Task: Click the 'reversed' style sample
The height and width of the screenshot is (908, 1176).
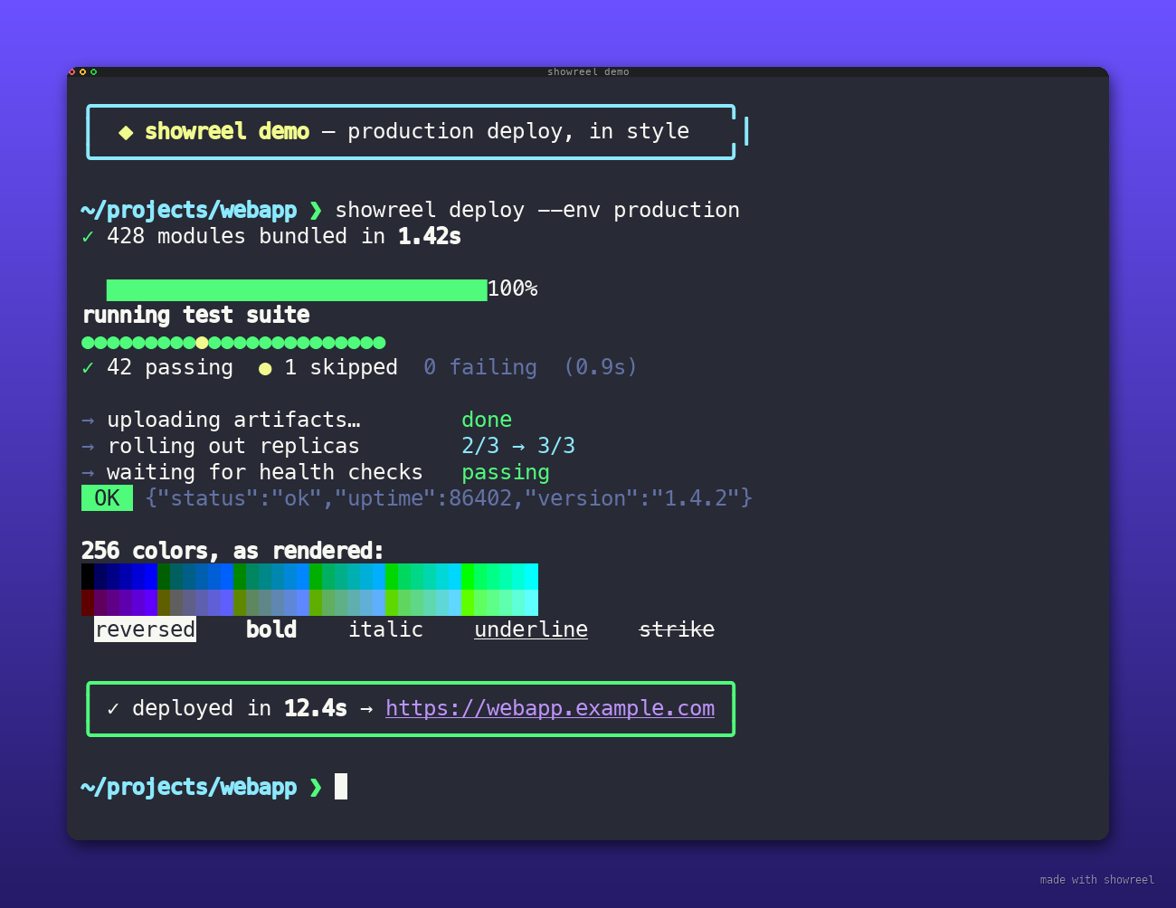Action: [x=145, y=629]
